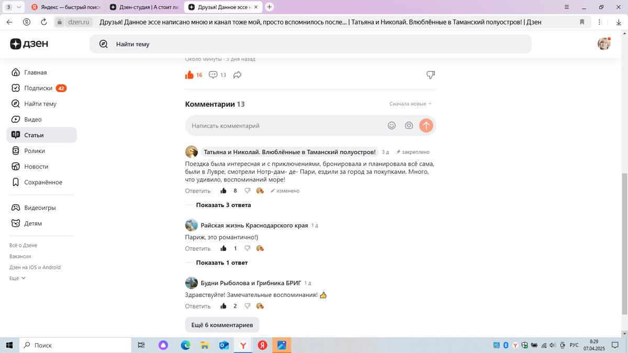The height and width of the screenshot is (353, 628).
Task: Open author name 'Будни Рыболова и Грибника БРИГ'
Action: click(251, 283)
